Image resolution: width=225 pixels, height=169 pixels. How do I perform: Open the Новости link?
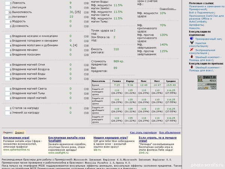tap(194, 28)
